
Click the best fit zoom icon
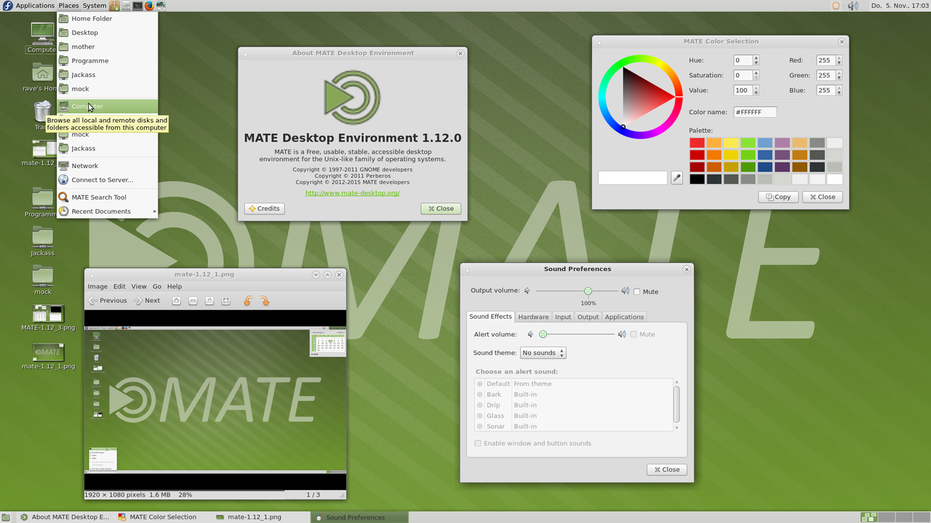(x=226, y=301)
